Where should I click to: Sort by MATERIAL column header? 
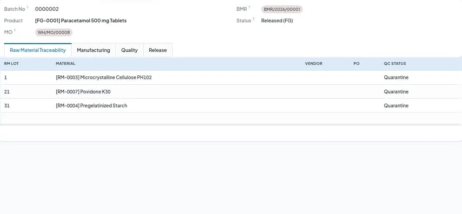tap(66, 64)
